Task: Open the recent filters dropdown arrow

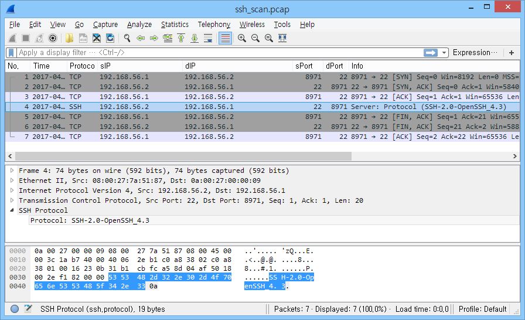Action: (x=444, y=53)
